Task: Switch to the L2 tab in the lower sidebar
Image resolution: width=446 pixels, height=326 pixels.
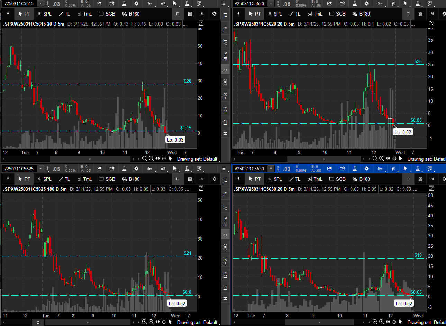Action: pos(225,288)
